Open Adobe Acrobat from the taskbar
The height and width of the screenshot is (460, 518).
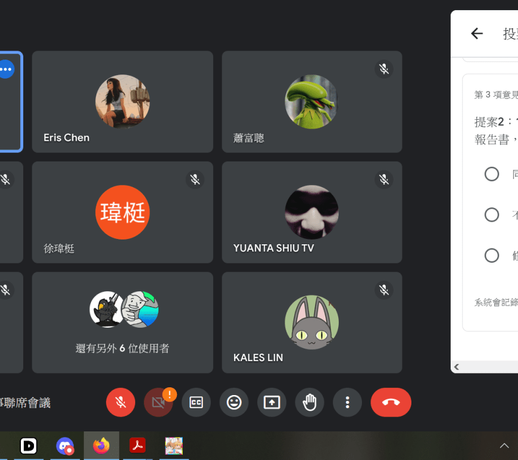[x=138, y=445]
